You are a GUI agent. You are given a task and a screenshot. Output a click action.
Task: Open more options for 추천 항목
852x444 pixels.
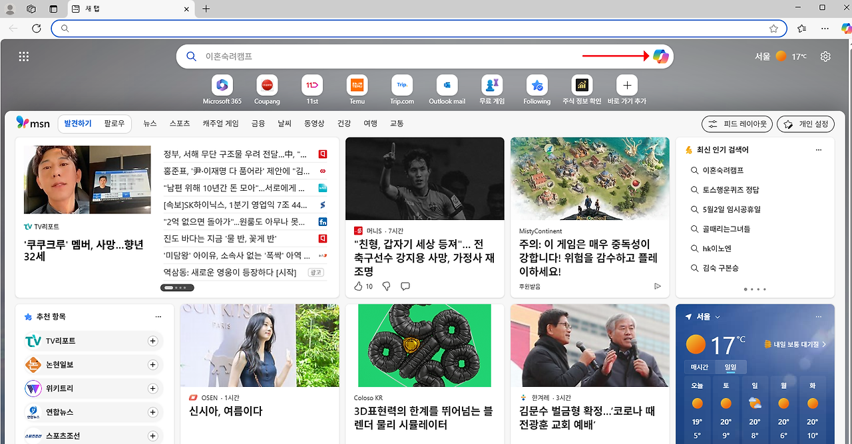pos(158,317)
